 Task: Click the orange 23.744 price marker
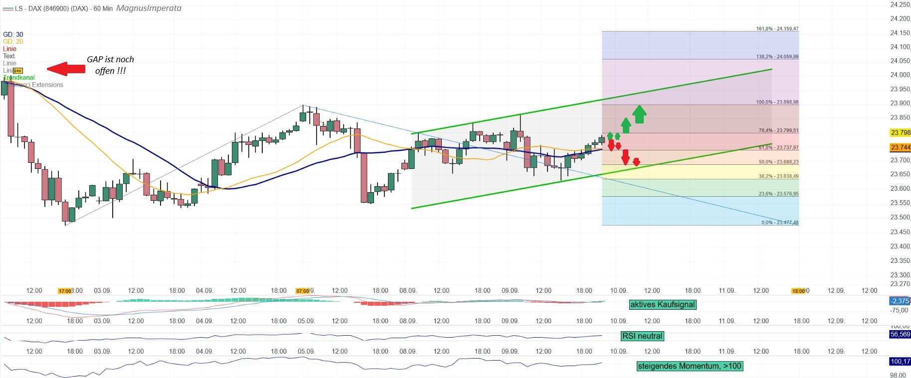click(900, 147)
